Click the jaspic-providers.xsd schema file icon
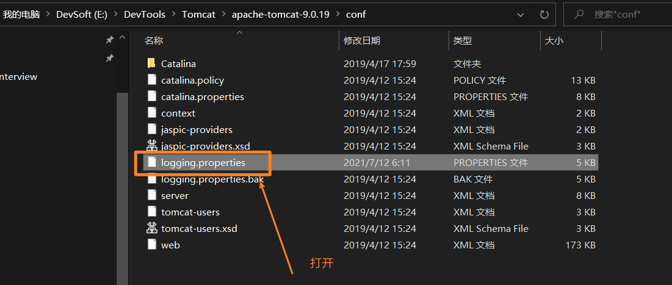The height and width of the screenshot is (285, 672). (151, 146)
